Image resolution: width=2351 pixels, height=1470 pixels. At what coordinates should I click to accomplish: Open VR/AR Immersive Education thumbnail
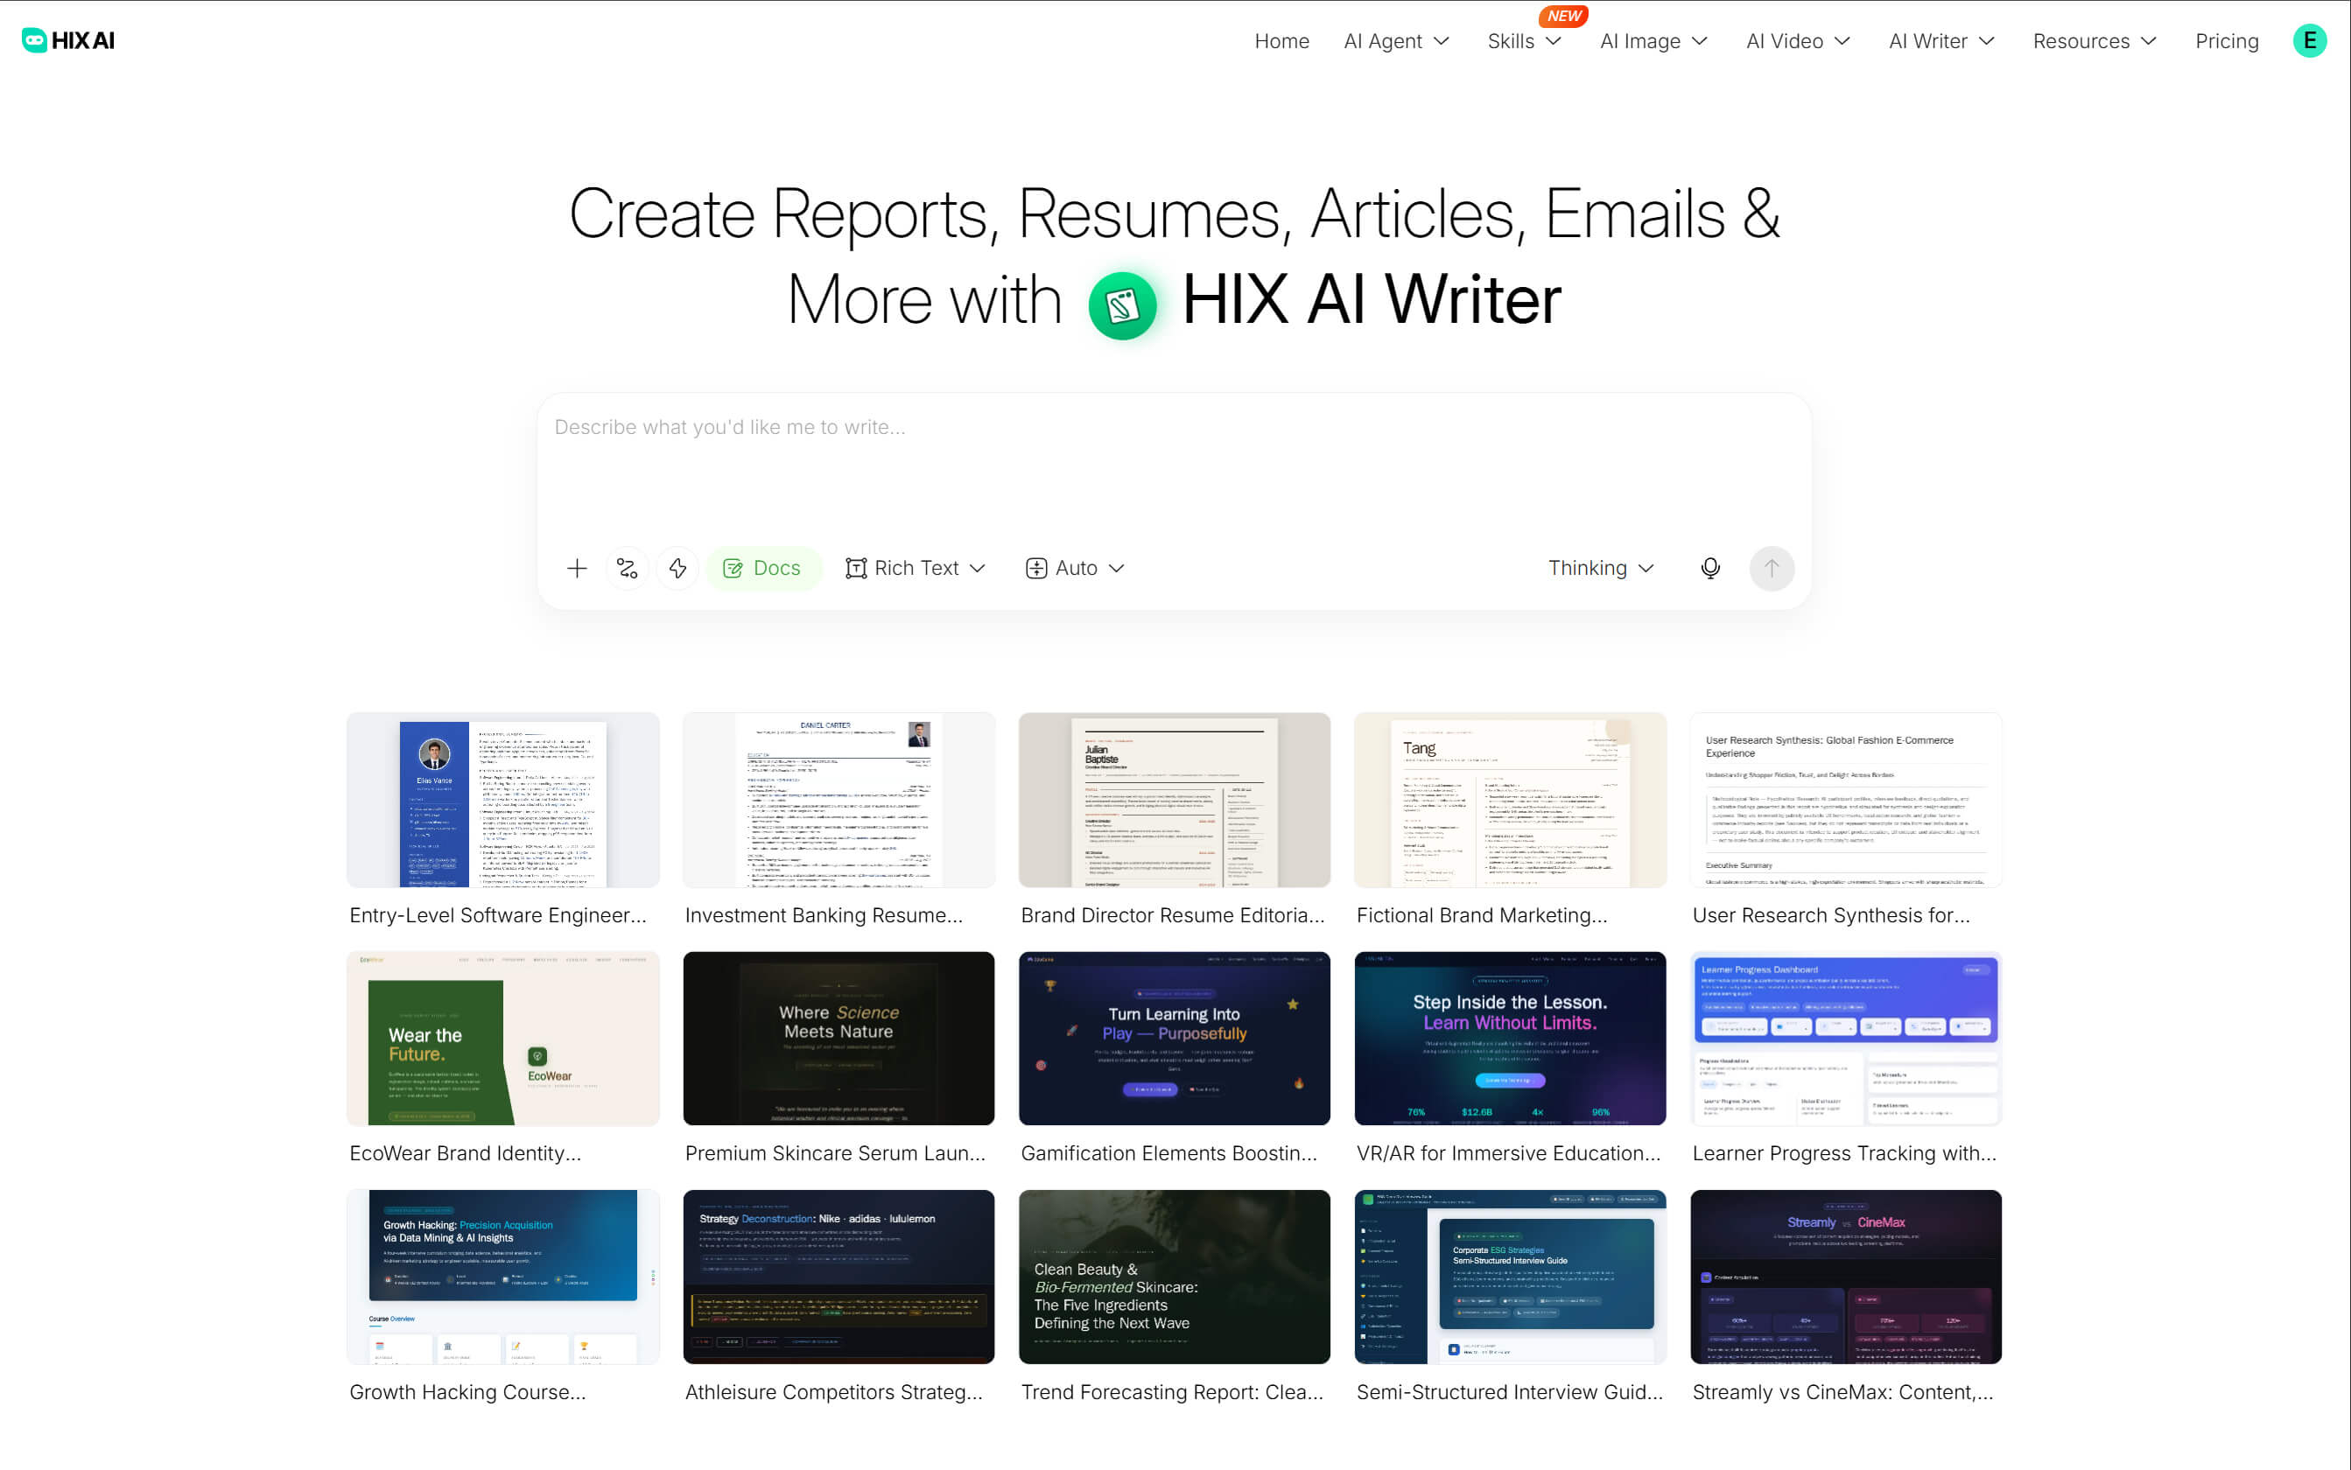pyautogui.click(x=1510, y=1039)
